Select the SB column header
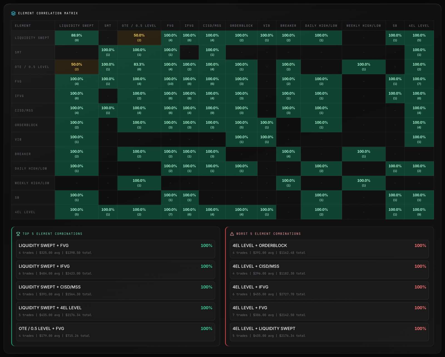 395,26
